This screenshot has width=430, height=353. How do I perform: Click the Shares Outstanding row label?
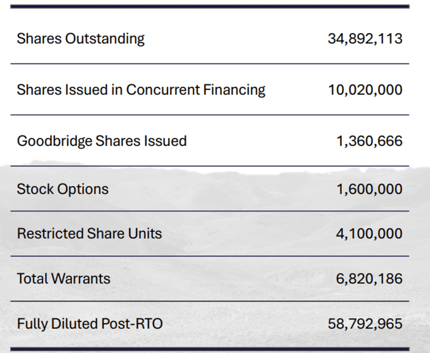[80, 39]
